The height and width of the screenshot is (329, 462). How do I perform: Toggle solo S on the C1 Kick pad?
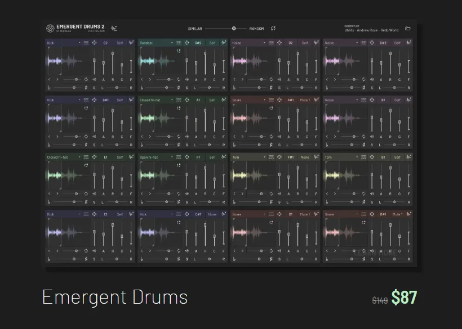pyautogui.click(x=94, y=259)
